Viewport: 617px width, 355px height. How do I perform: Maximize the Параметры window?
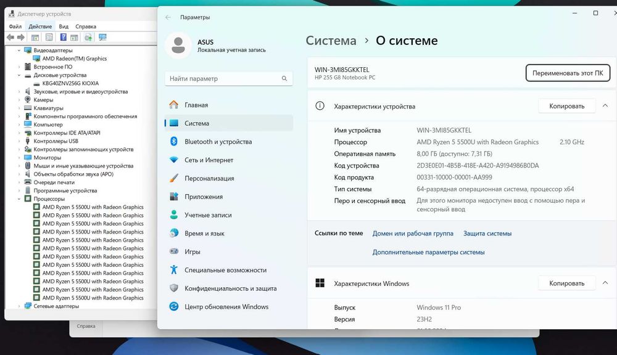pos(596,13)
